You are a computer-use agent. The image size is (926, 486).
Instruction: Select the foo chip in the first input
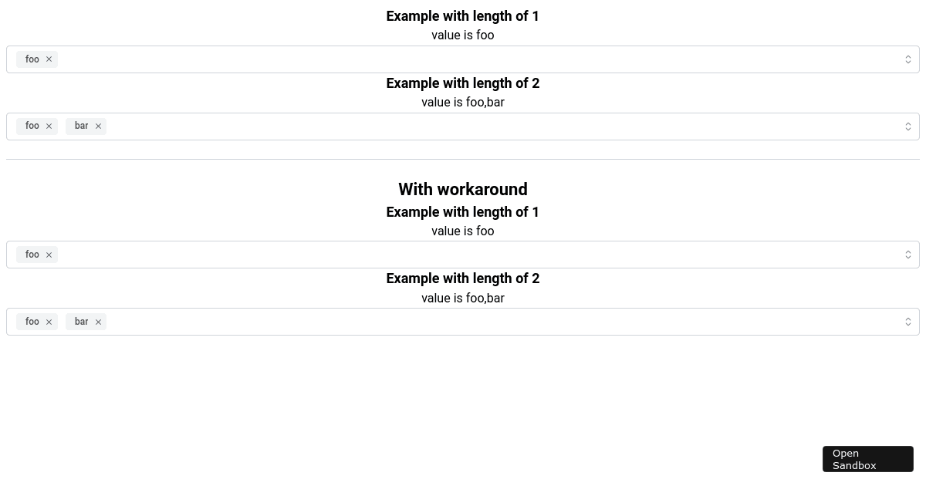[32, 59]
